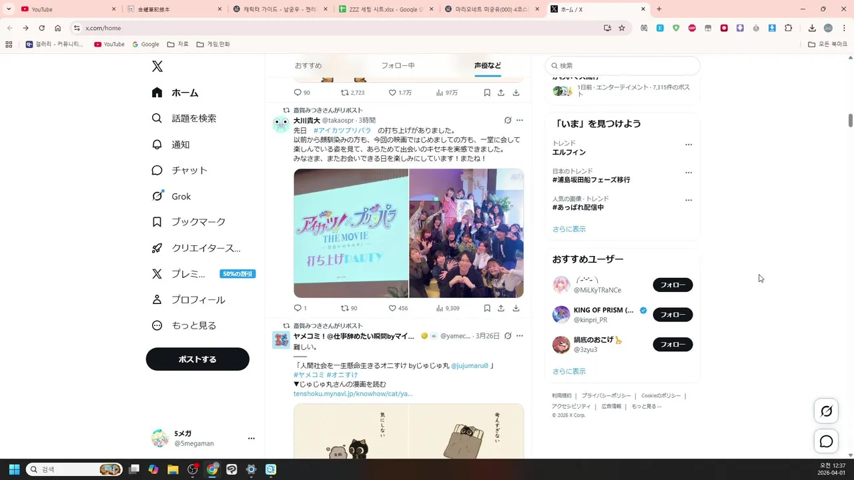Download media from the 大川貴大 post

[x=516, y=308]
